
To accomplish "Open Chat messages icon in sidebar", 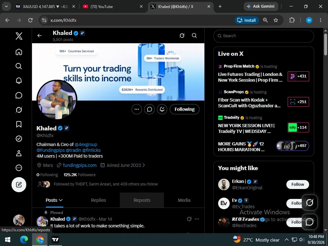I will (19, 95).
